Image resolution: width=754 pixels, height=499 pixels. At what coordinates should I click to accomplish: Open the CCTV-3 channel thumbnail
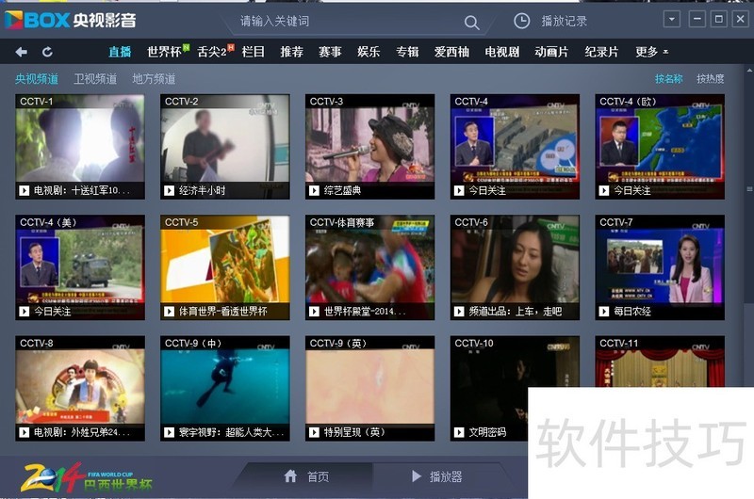tap(369, 147)
